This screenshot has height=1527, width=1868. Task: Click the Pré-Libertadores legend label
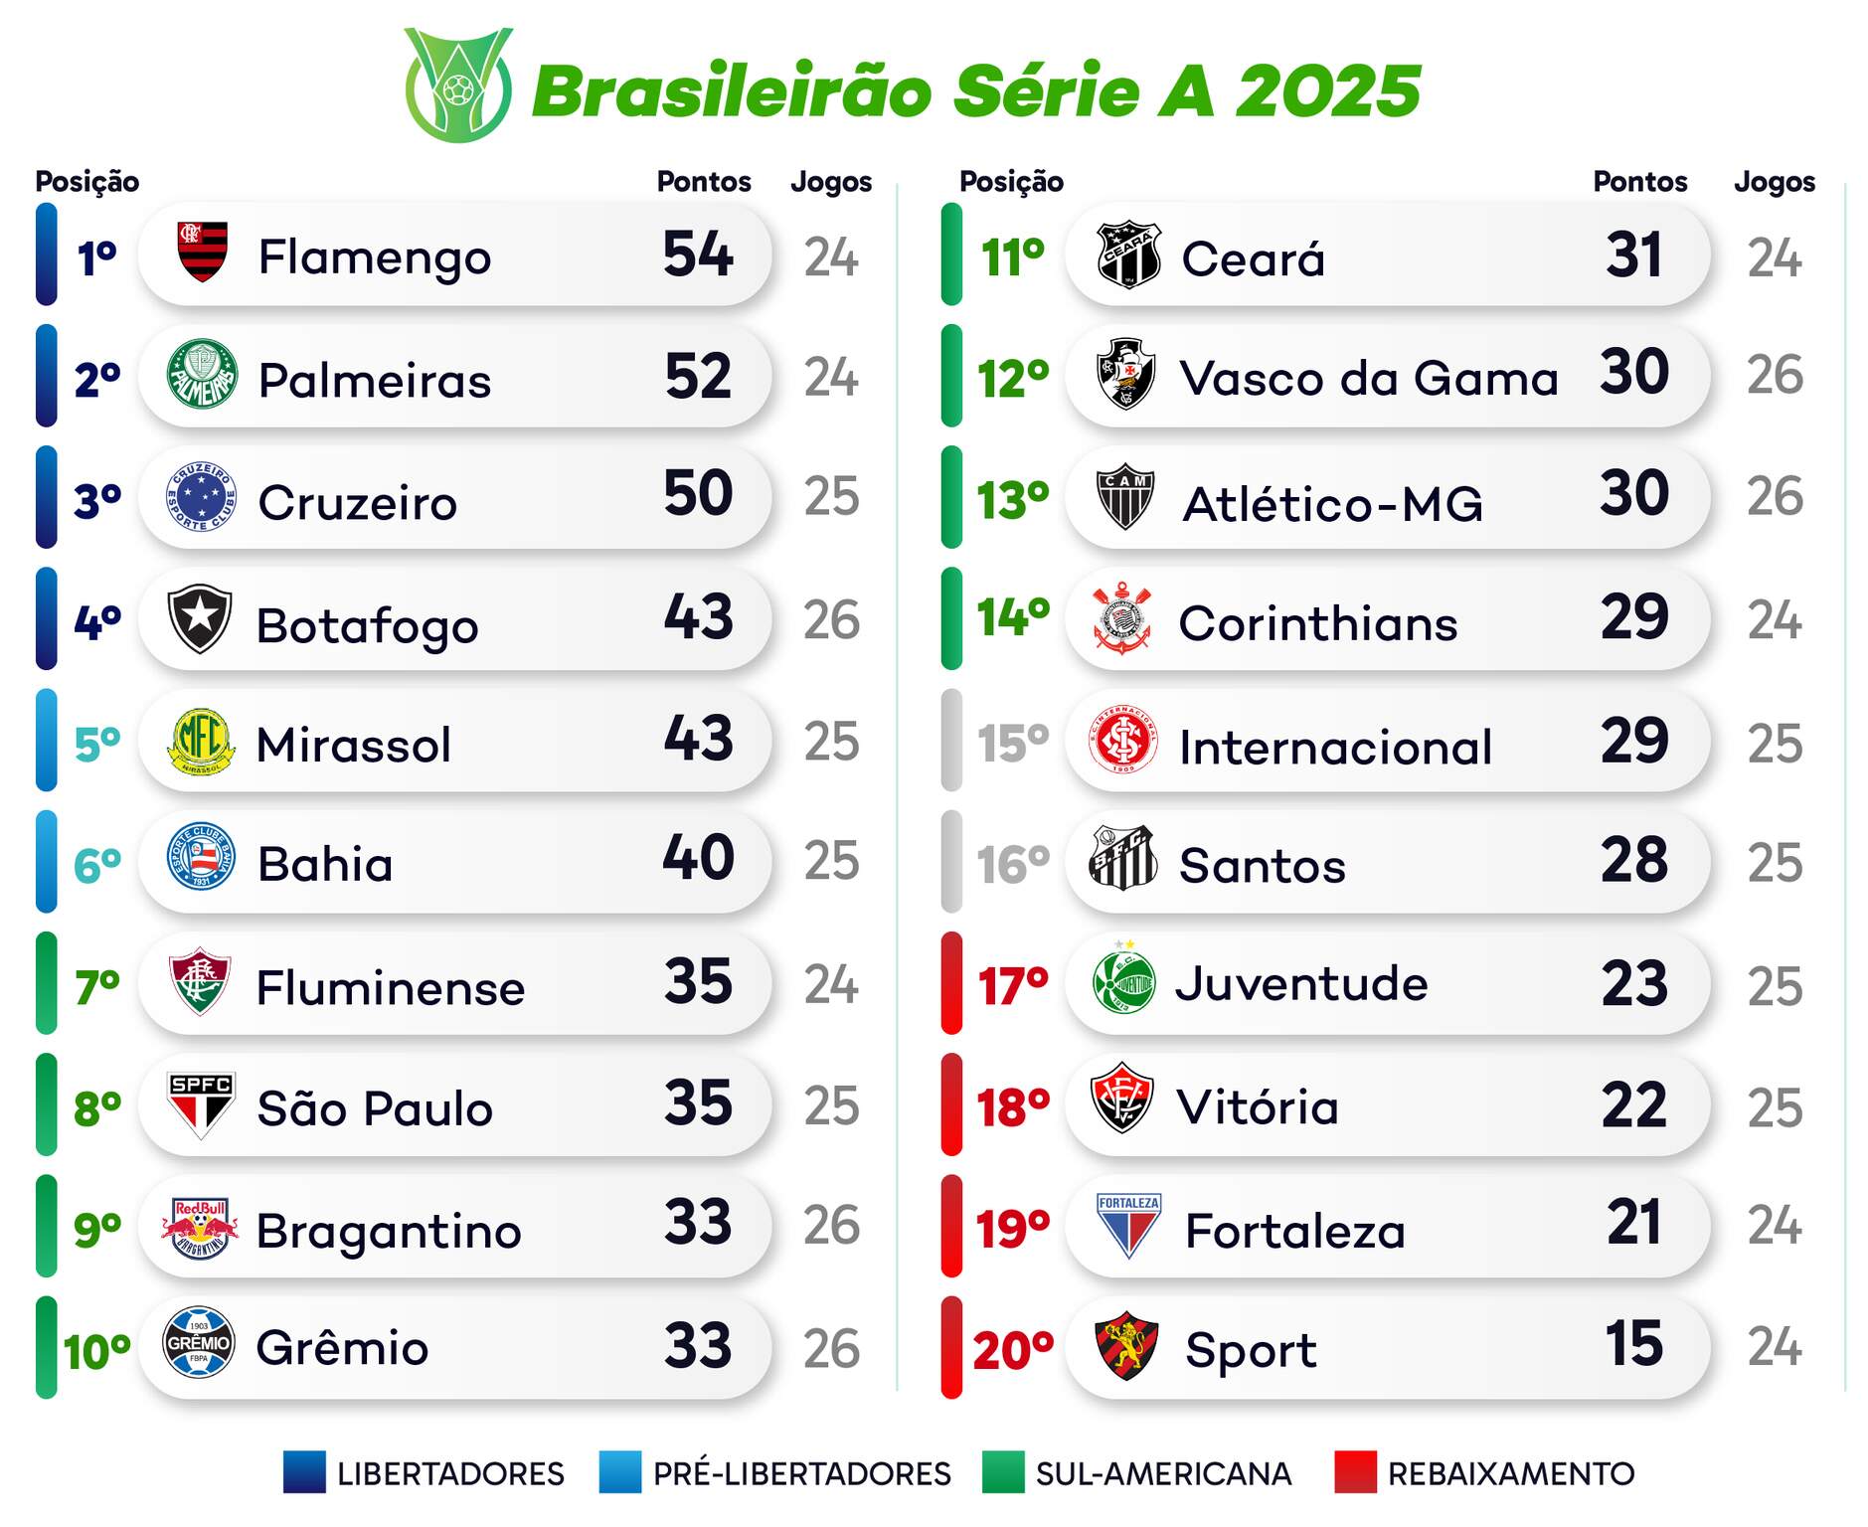pyautogui.click(x=801, y=1473)
